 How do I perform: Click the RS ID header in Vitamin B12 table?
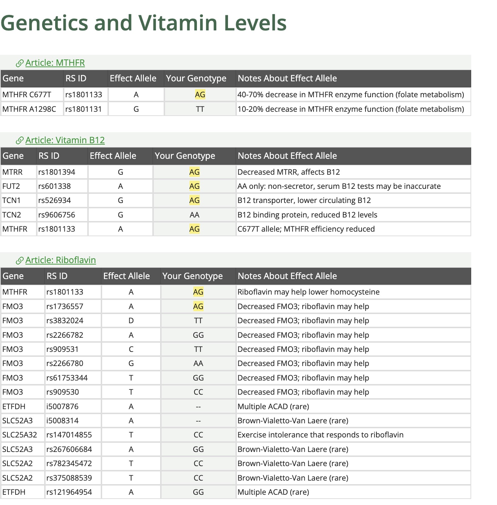point(62,156)
